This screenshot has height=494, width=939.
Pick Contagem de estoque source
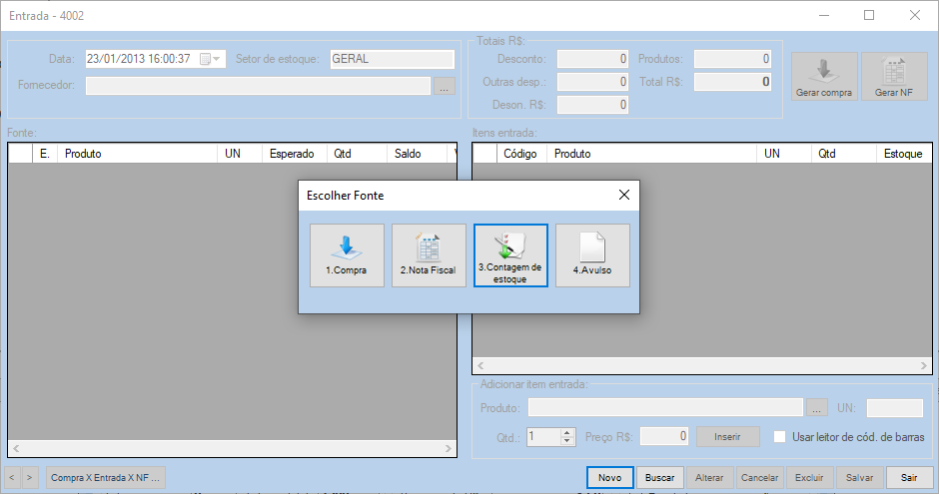pyautogui.click(x=510, y=255)
